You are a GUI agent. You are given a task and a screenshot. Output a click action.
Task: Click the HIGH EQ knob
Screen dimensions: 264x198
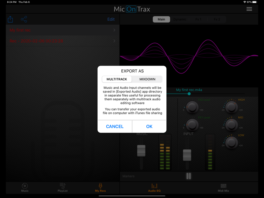232,107
